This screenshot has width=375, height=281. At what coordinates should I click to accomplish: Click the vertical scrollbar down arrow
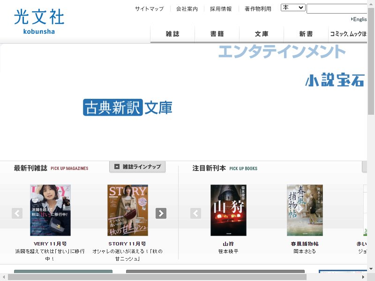[x=371, y=268]
